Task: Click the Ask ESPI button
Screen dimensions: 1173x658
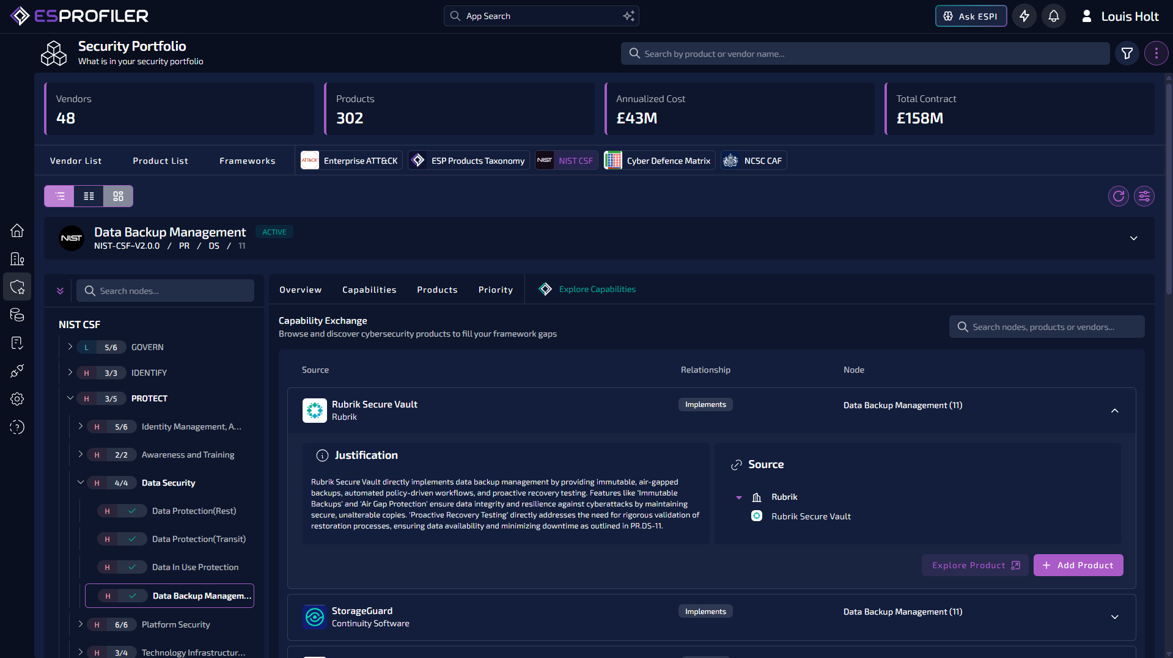Action: pos(971,16)
